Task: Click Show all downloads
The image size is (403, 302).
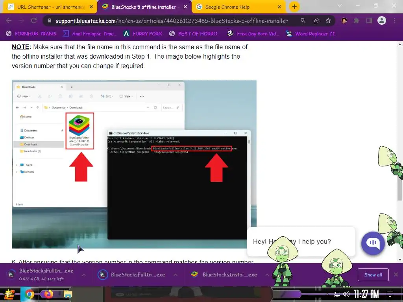Action: tap(373, 275)
